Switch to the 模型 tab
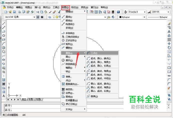This screenshot has height=118, width=173. pyautogui.click(x=24, y=99)
